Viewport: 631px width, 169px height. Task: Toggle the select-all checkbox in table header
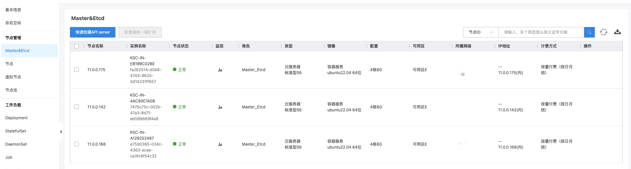77,46
